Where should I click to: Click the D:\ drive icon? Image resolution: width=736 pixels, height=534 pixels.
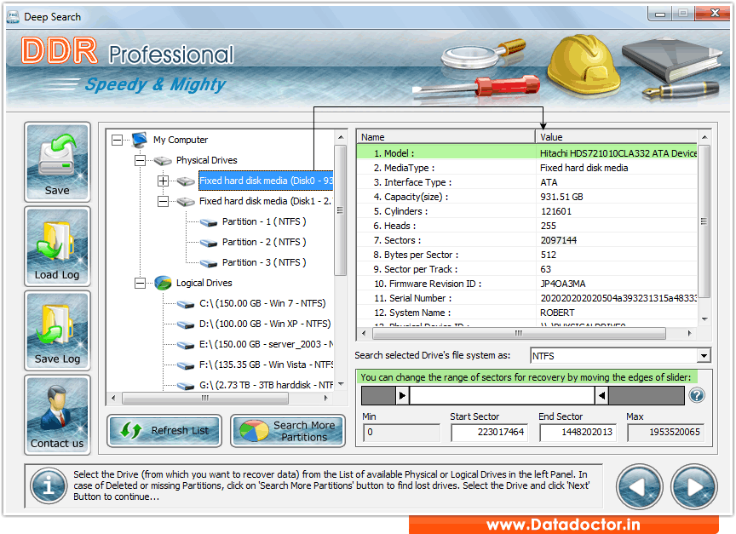tap(186, 324)
